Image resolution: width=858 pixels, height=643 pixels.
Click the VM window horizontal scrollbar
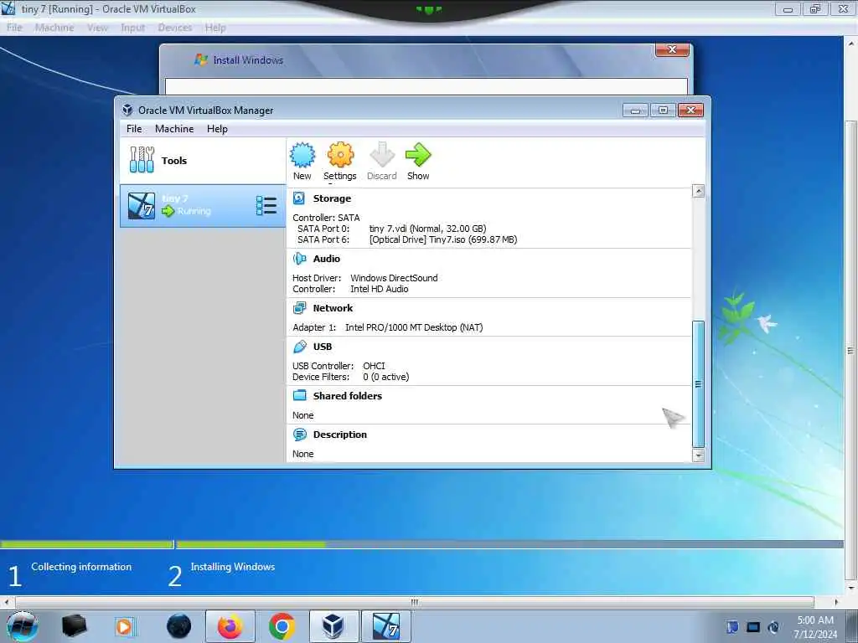[414, 602]
